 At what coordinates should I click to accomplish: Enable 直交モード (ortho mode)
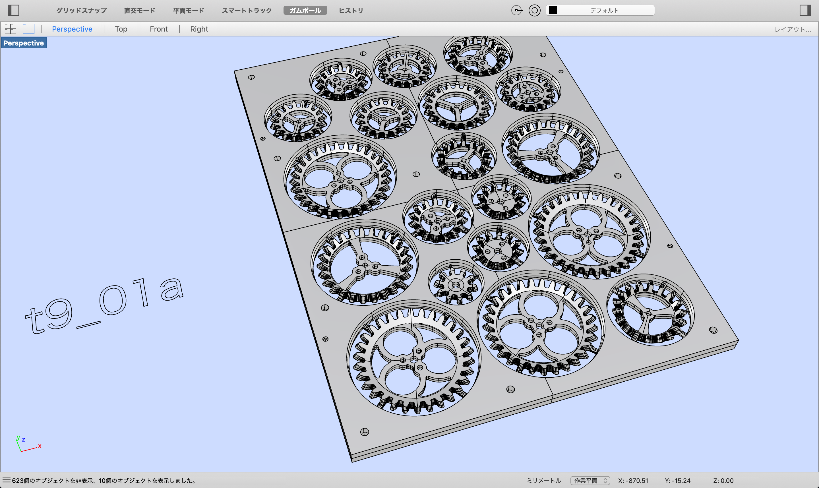click(x=139, y=11)
